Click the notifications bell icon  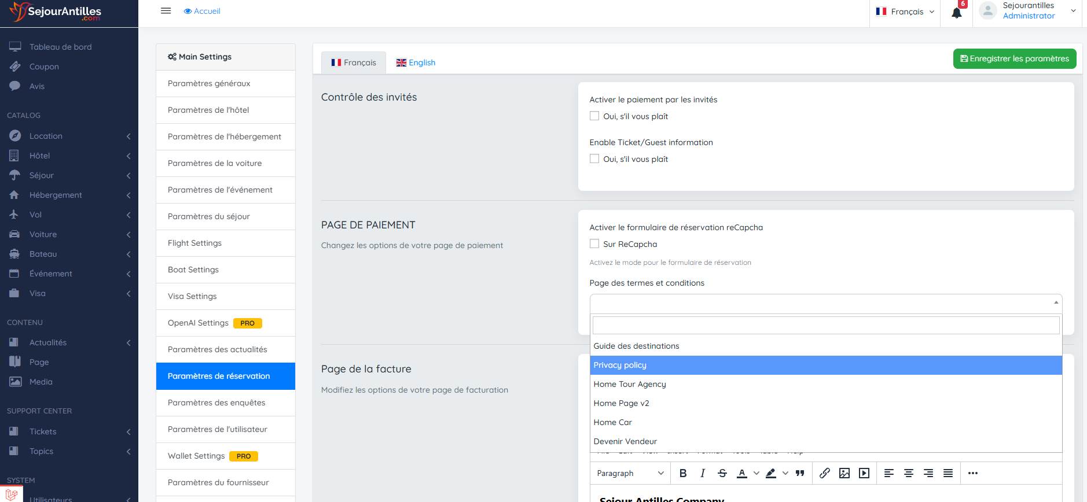pos(956,13)
